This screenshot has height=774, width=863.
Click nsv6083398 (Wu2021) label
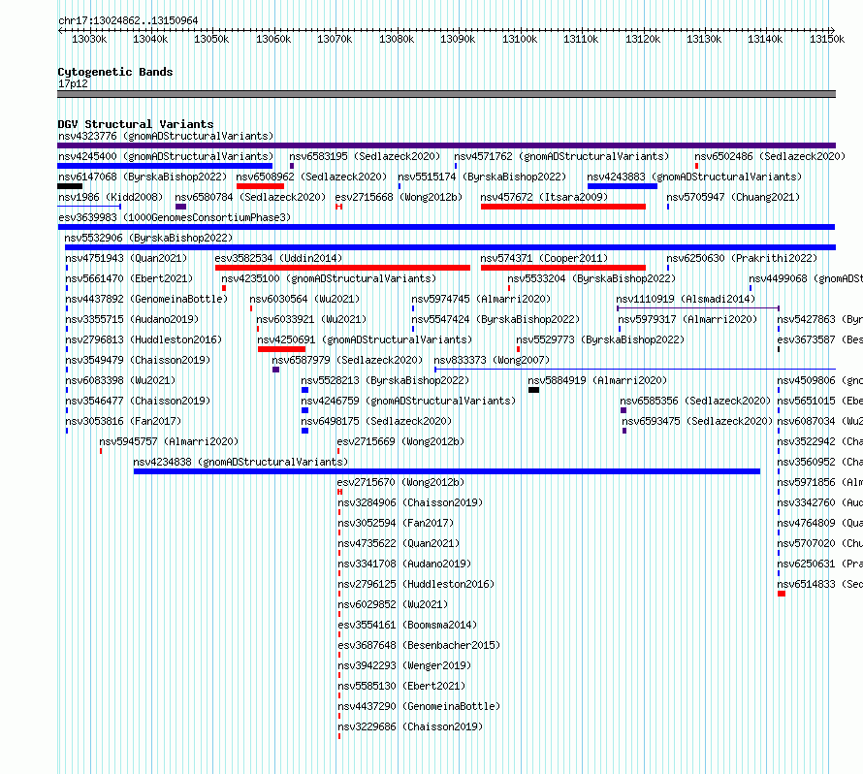click(x=120, y=380)
